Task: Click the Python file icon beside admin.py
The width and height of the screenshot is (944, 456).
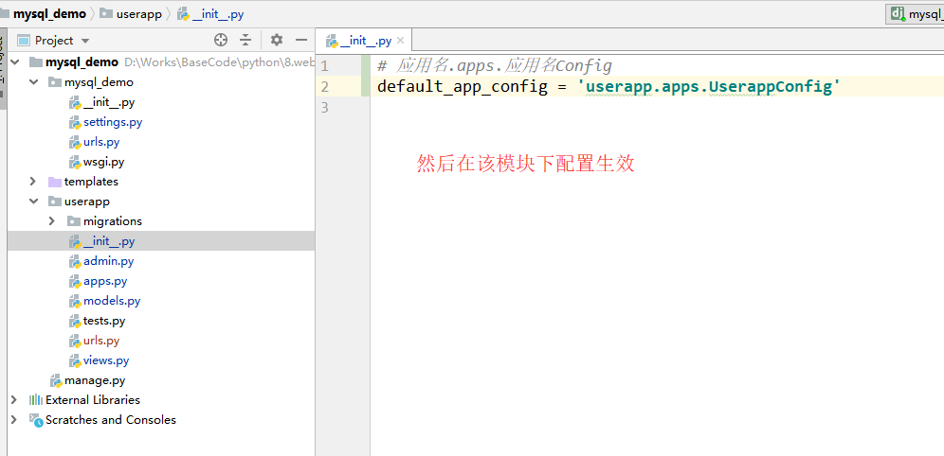Action: (x=74, y=261)
